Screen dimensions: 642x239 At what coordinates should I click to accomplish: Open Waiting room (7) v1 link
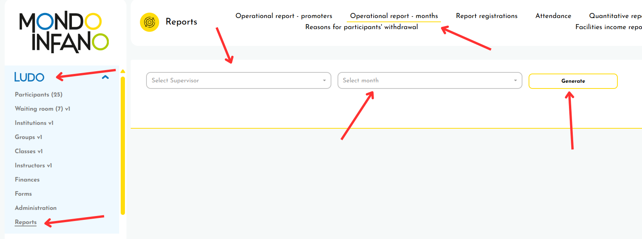(42, 109)
